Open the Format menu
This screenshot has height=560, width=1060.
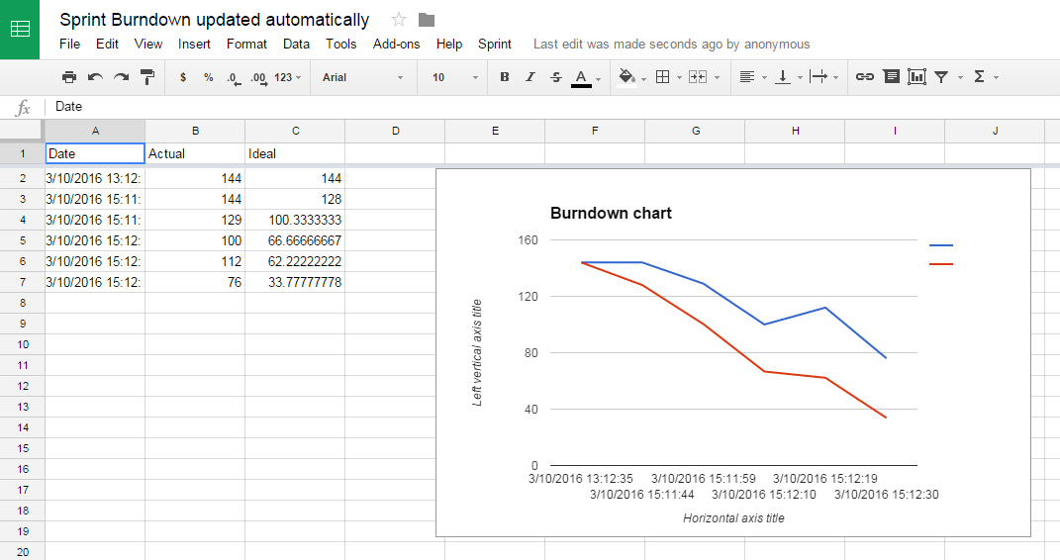click(246, 44)
